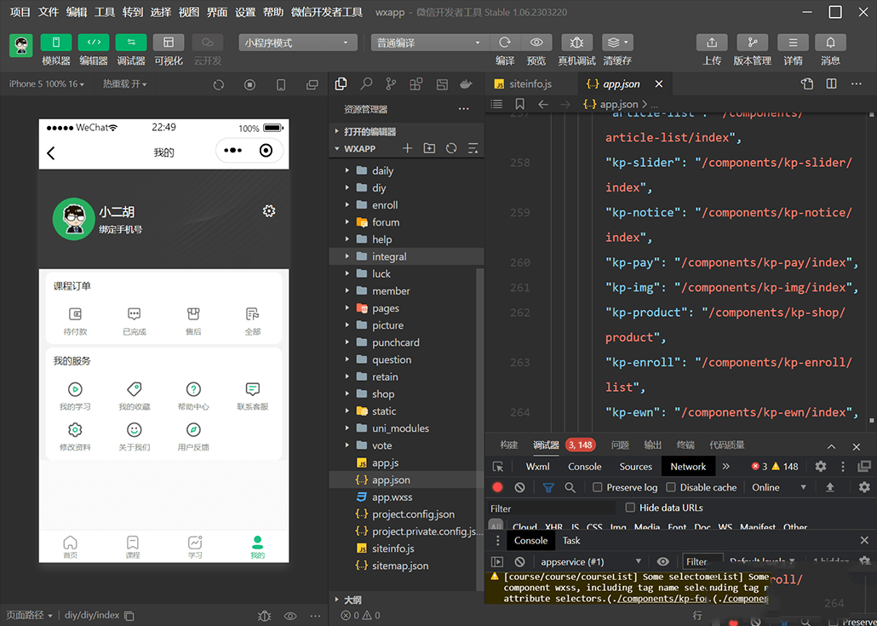Screen dimensions: 877x626
Task: Switch to the Sources tab
Action: pos(635,467)
